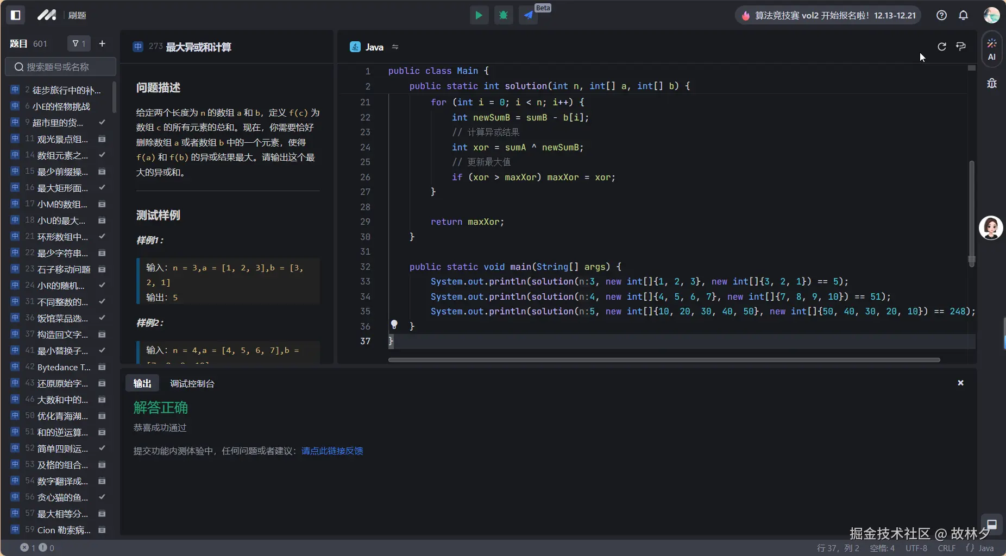Switch to the 调试控制台 tab
Viewport: 1006px width, 556px height.
192,383
